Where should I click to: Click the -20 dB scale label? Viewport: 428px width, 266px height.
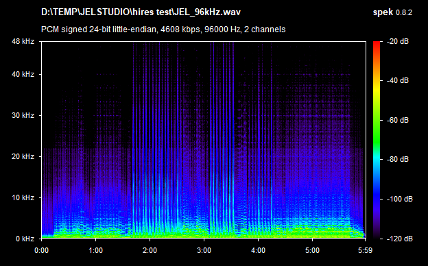pyautogui.click(x=398, y=41)
